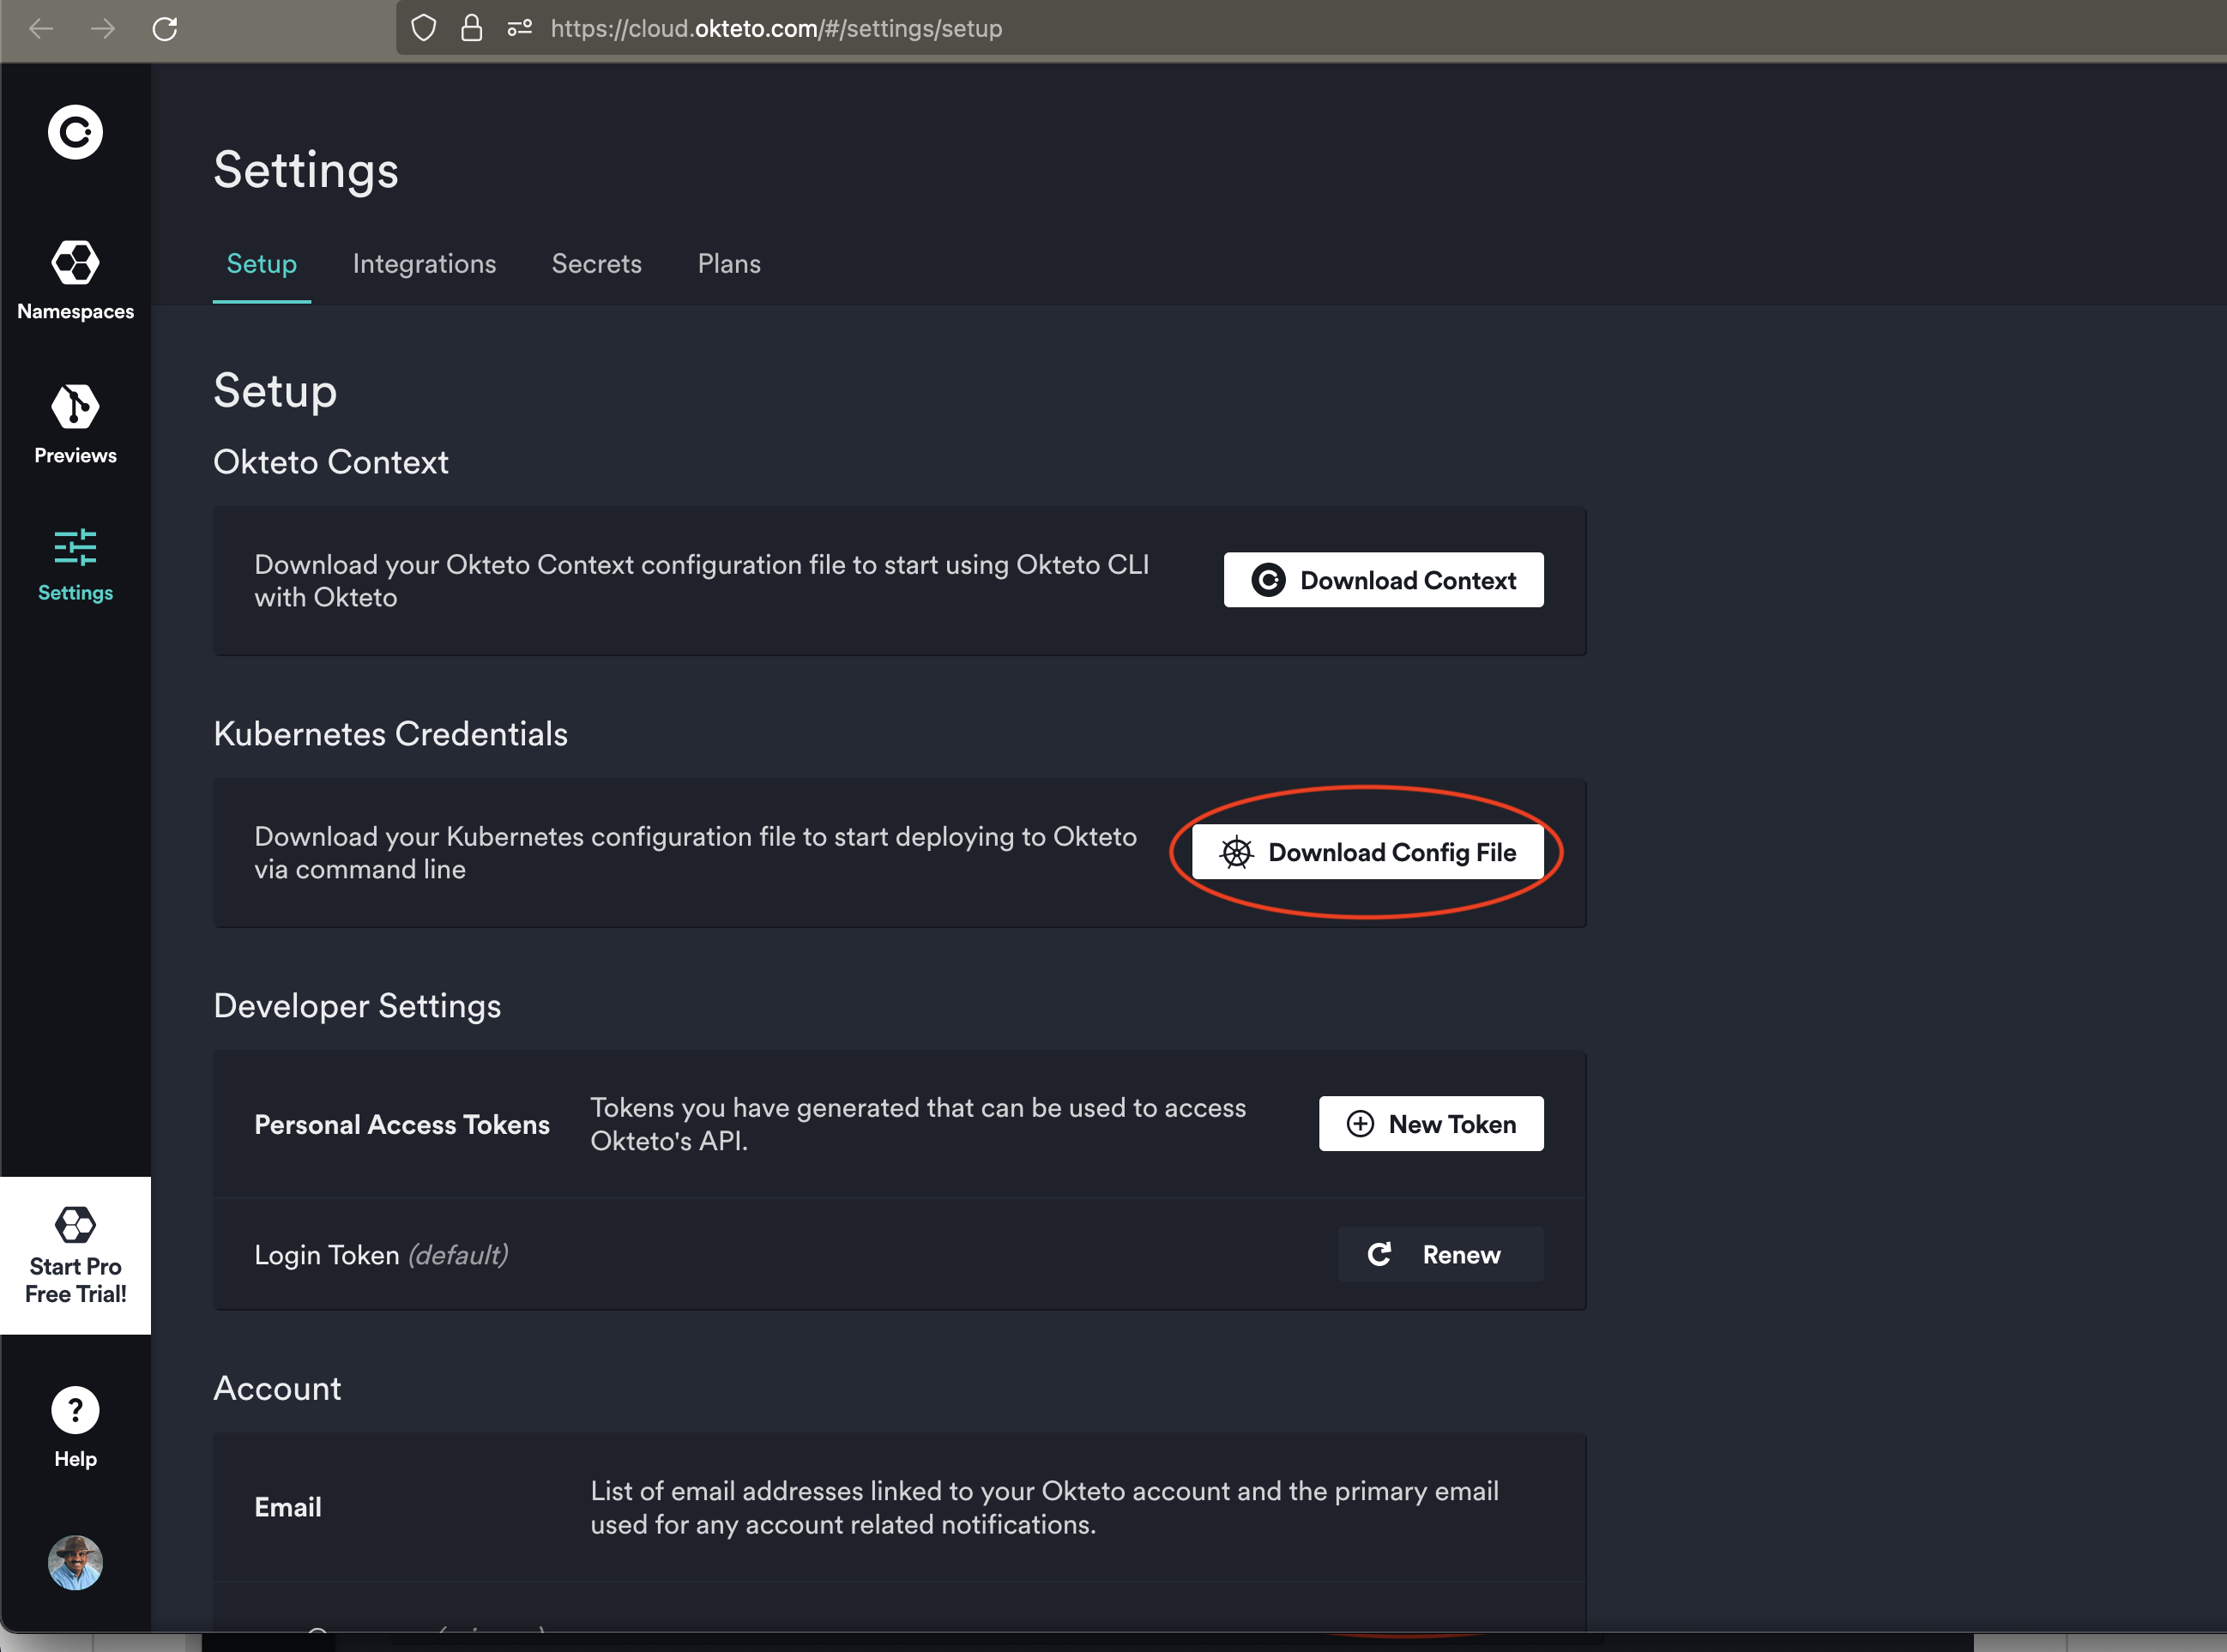Open the Namespaces section

click(x=75, y=279)
